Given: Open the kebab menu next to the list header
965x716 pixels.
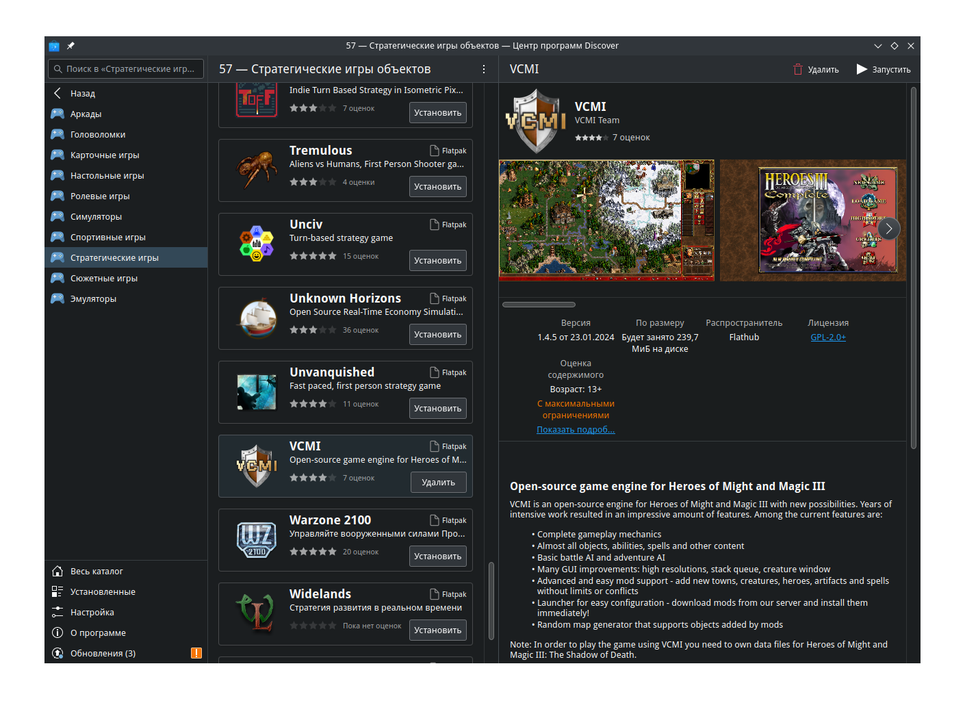Looking at the screenshot, I should point(484,69).
